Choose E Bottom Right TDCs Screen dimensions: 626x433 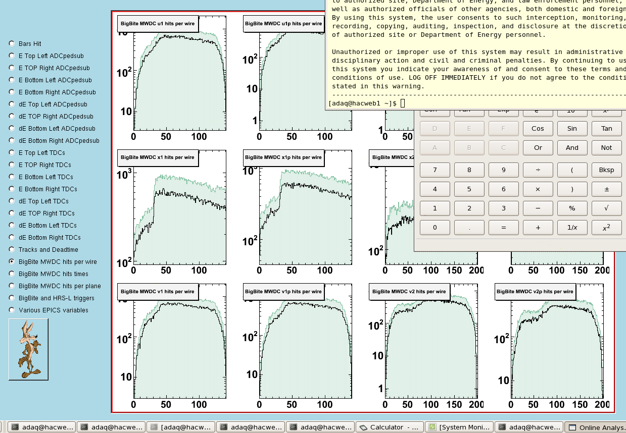[12, 189]
